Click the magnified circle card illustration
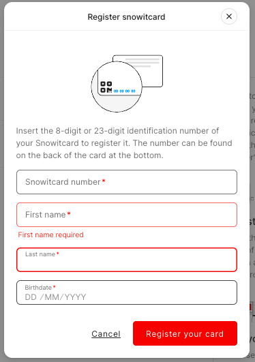The image size is (255, 362). click(117, 87)
